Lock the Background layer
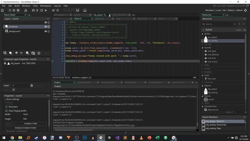The height and width of the screenshot is (141, 250). pos(49,31)
